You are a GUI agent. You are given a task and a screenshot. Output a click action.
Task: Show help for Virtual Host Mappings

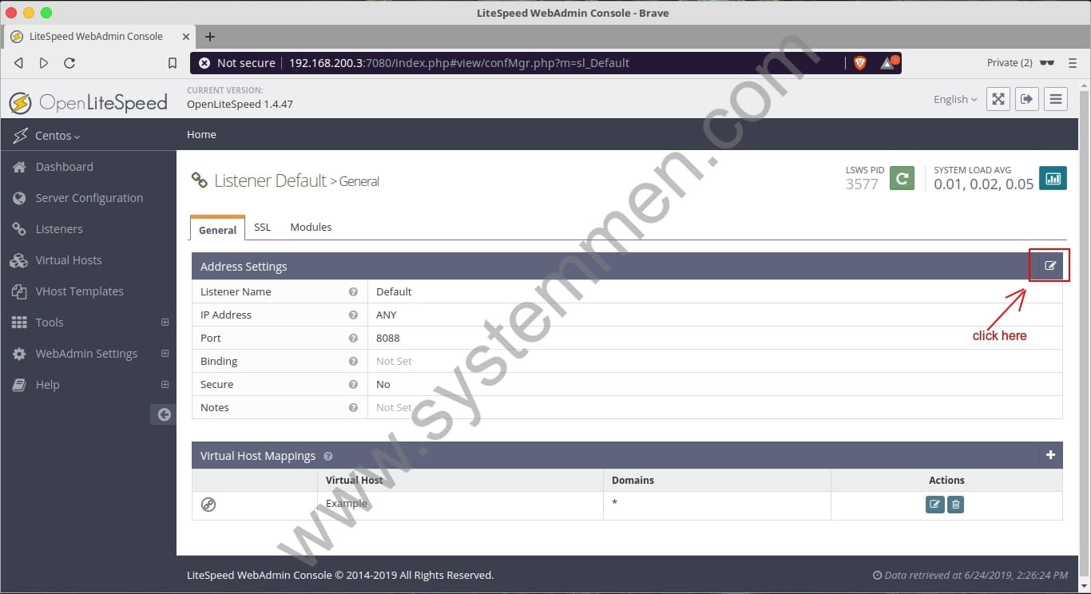(328, 456)
